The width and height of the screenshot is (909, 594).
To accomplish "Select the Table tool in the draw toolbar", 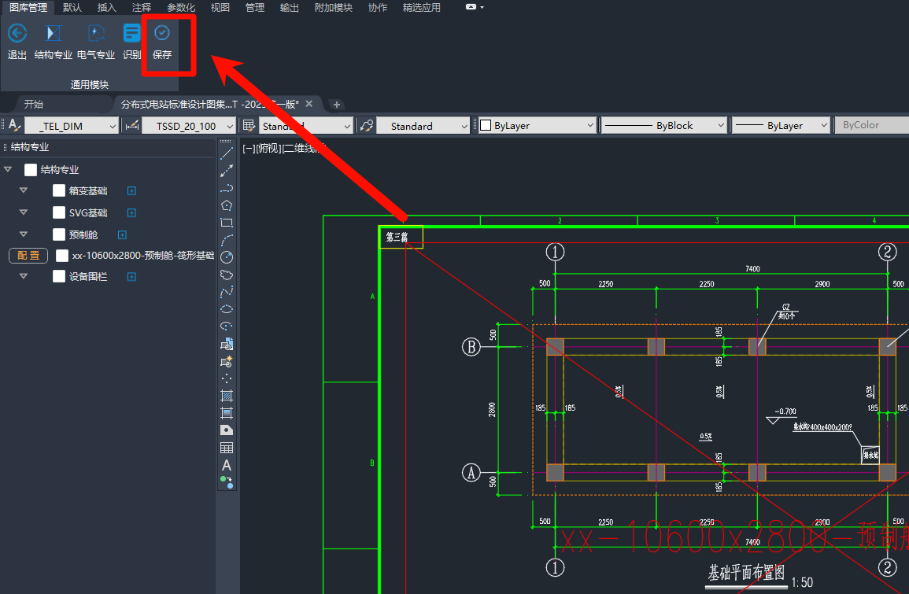I will [x=227, y=448].
